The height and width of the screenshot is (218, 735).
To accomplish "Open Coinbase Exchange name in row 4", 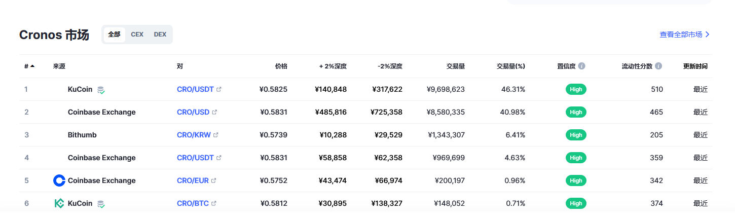I will click(102, 158).
